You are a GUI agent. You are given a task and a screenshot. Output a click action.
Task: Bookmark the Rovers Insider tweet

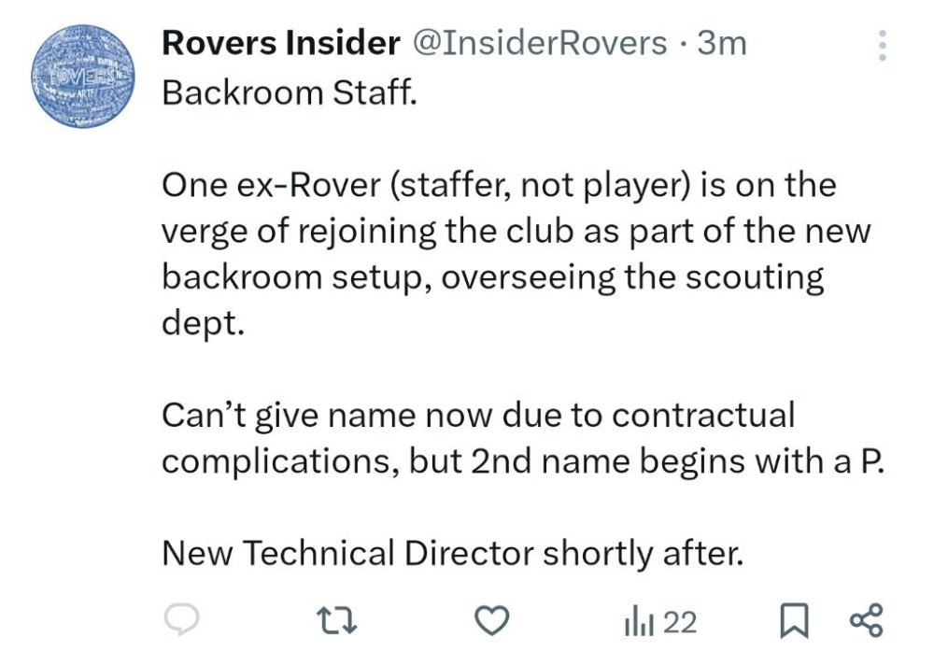coord(792,621)
